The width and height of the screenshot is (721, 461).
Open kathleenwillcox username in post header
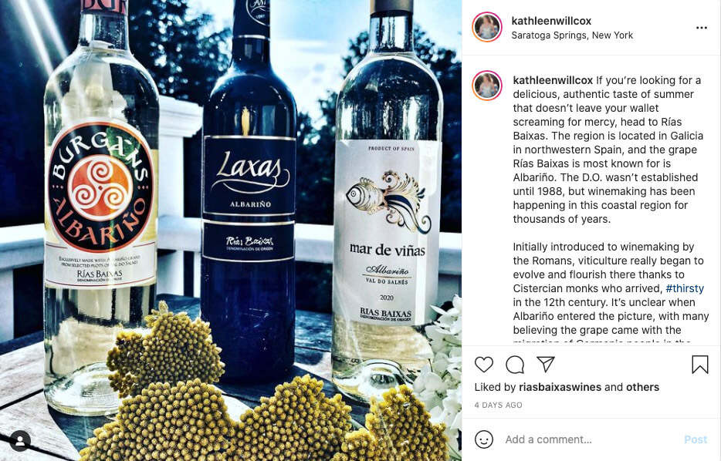pyautogui.click(x=551, y=21)
